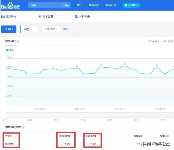
Task: Click the 2019-08-10 axis date label
Action: click(80, 109)
